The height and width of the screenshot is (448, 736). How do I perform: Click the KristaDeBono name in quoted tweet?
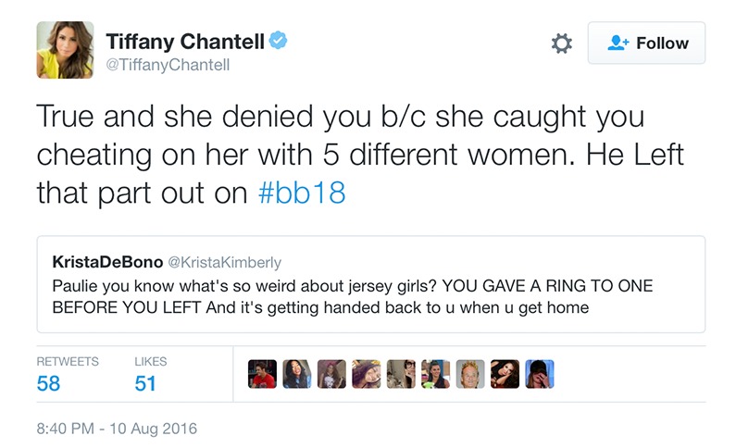tap(107, 262)
